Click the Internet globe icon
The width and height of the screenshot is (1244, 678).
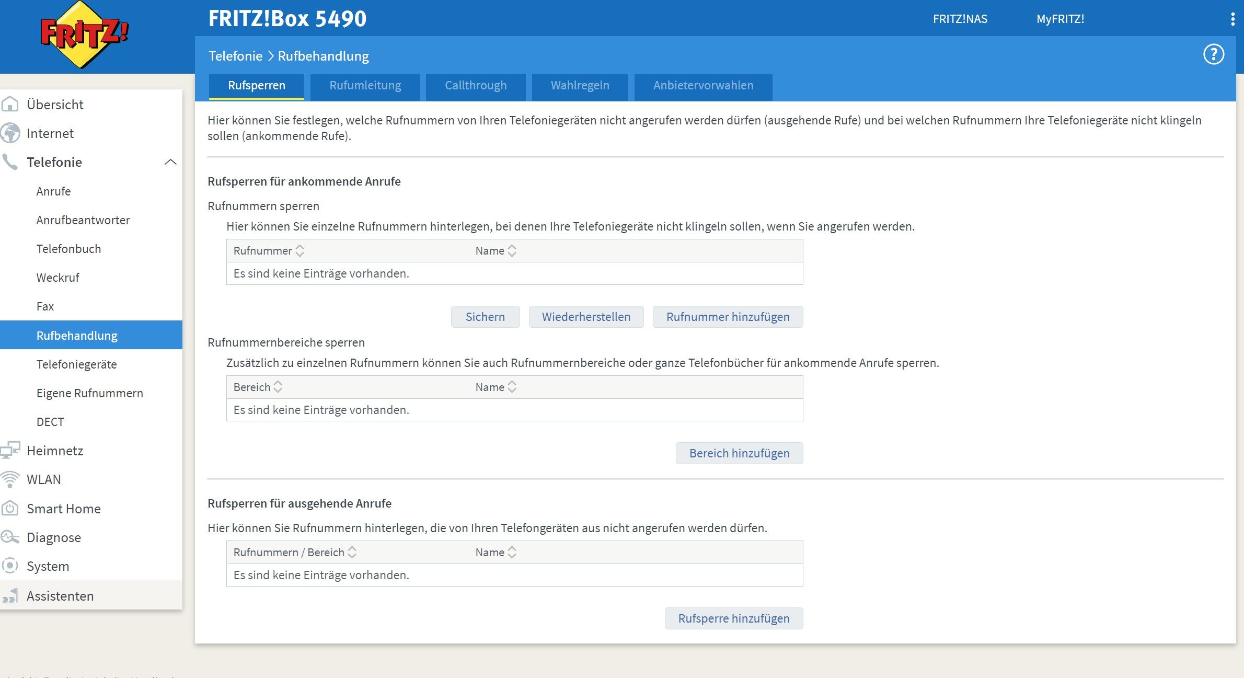[10, 133]
